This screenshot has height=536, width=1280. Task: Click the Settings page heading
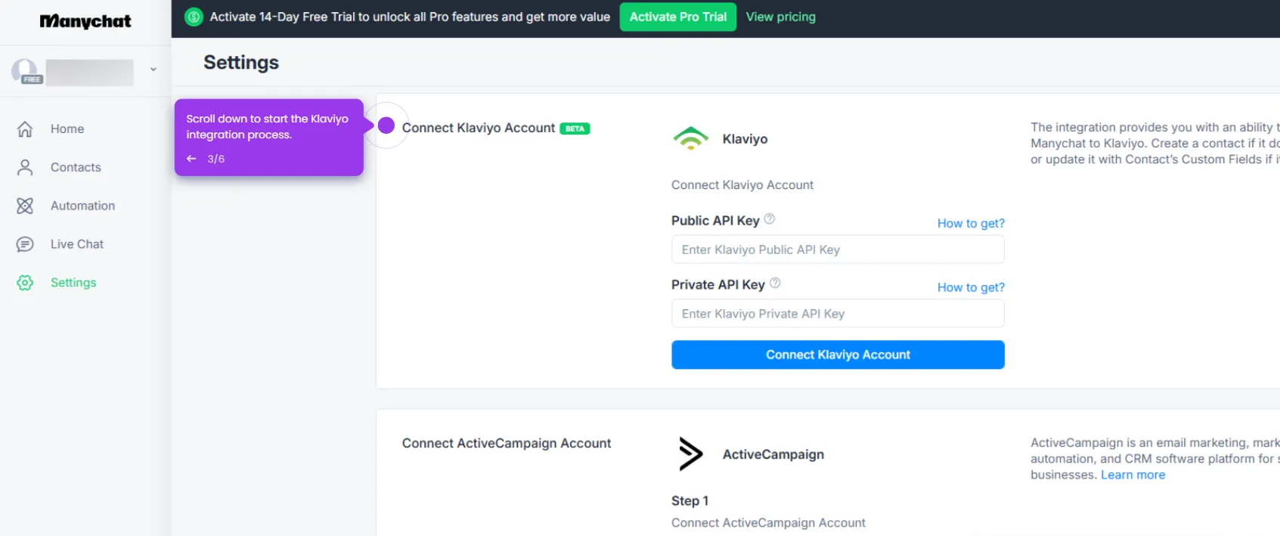[x=241, y=63]
